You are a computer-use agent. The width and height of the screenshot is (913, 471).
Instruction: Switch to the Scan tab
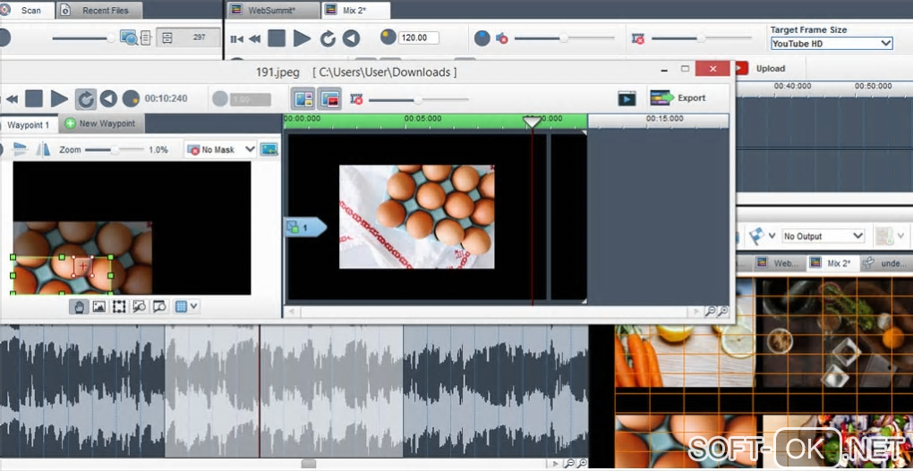[27, 11]
